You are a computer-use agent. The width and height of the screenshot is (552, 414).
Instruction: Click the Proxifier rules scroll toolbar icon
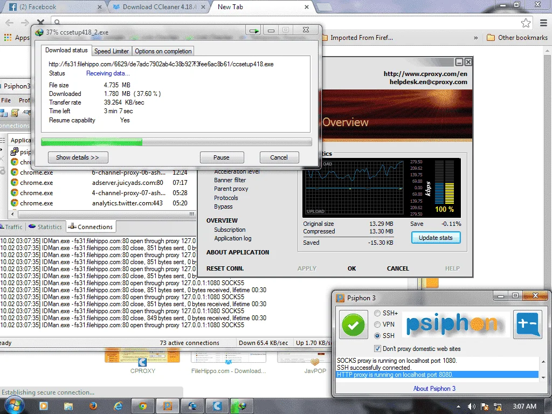coord(15,113)
